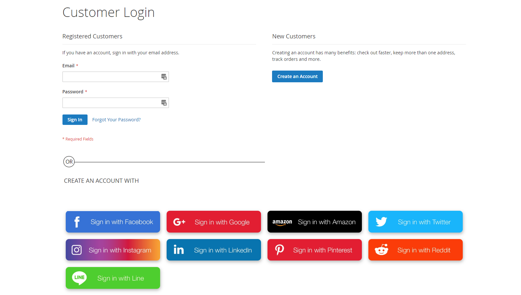Click the CREATE AN ACCOUNT WITH text
The image size is (521, 295).
pyautogui.click(x=101, y=181)
